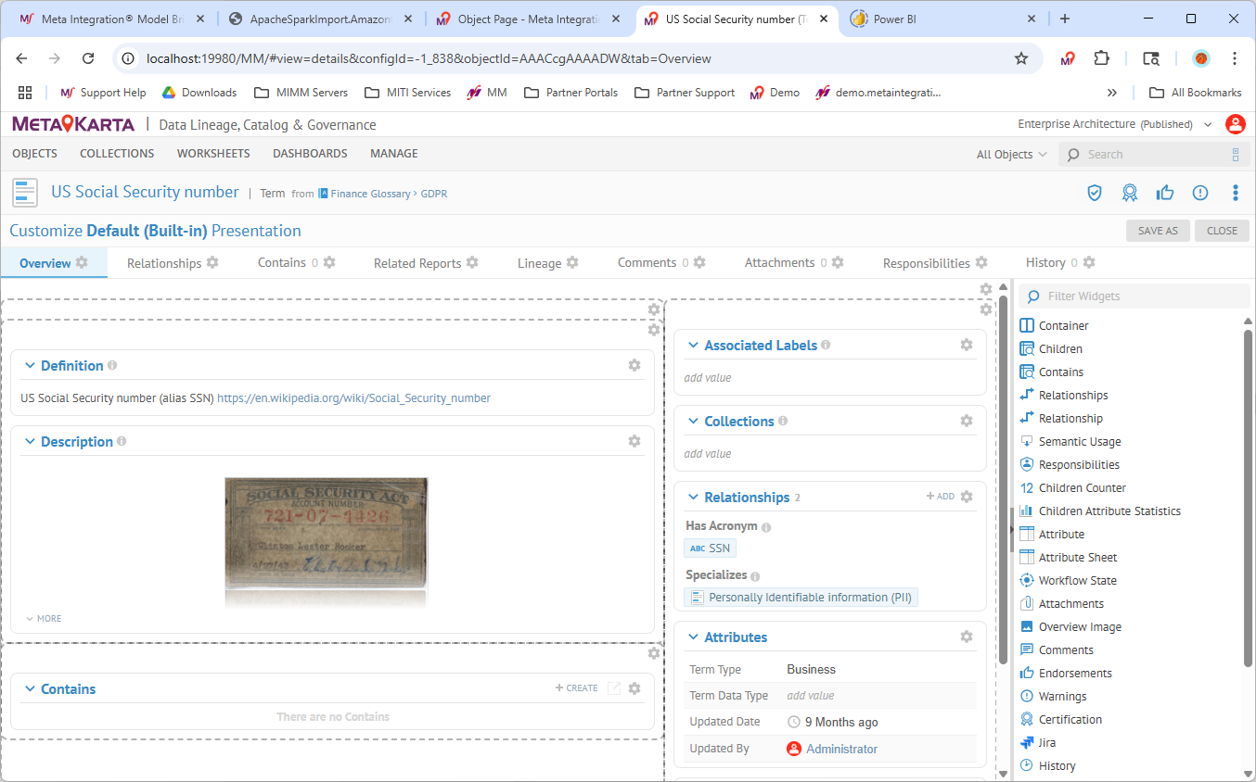Viewport: 1256px width, 782px height.
Task: Open the WORKSHEETS menu
Action: (x=213, y=154)
